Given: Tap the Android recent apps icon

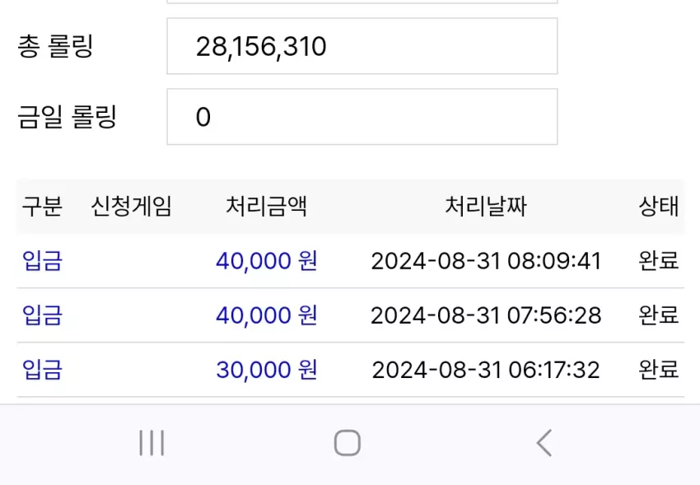Looking at the screenshot, I should pyautogui.click(x=152, y=443).
